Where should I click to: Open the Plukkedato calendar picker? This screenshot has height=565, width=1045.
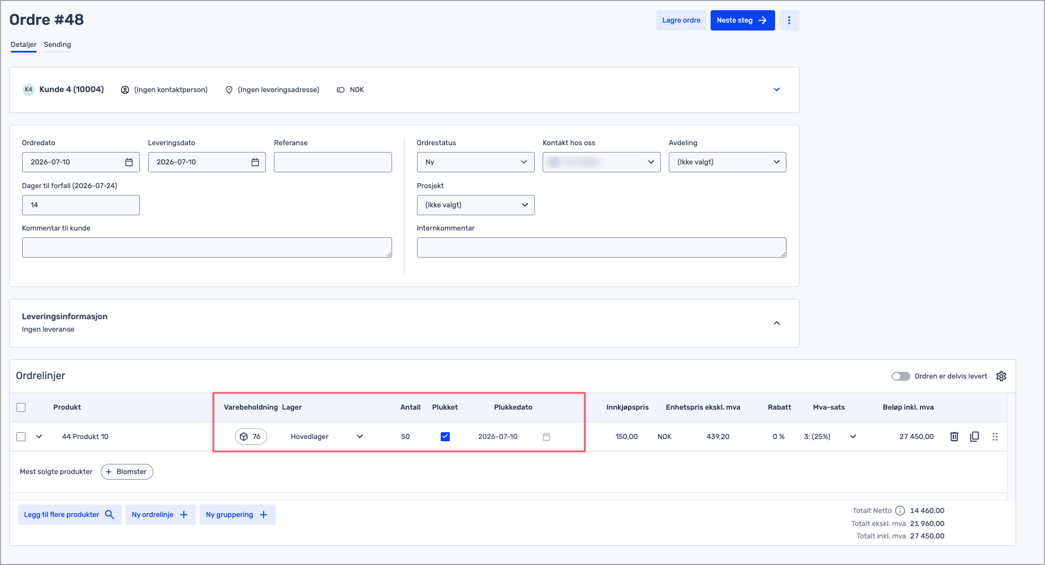[547, 437]
